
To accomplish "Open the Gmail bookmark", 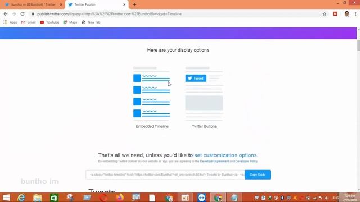I will [28, 22].
